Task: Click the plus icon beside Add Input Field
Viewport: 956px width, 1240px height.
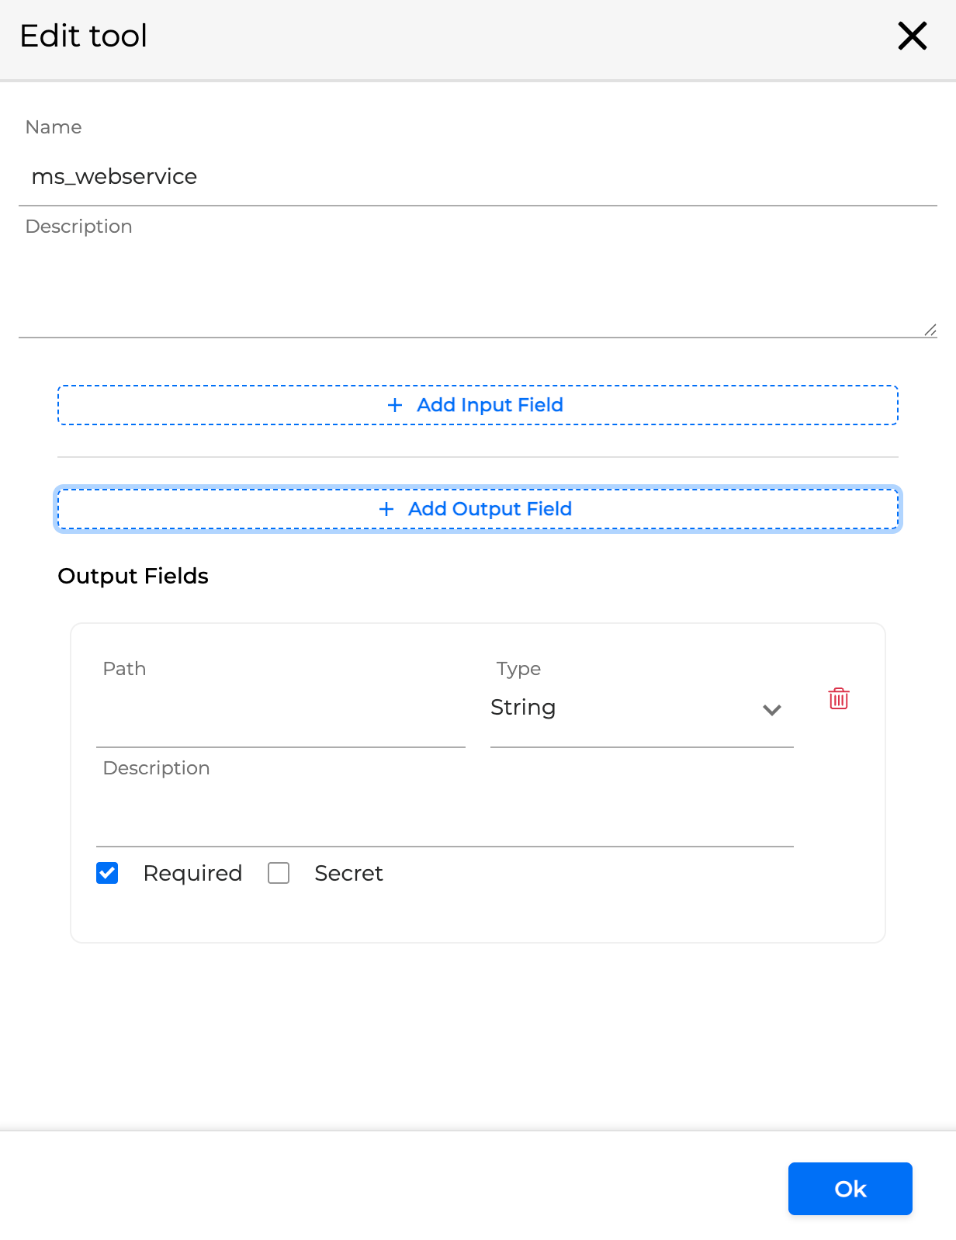Action: [395, 405]
